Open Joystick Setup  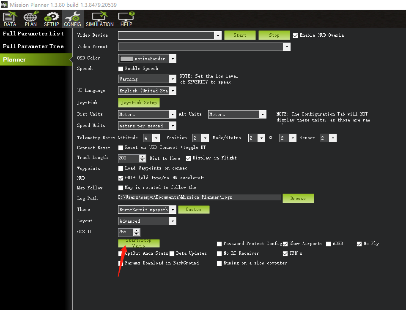(x=139, y=102)
